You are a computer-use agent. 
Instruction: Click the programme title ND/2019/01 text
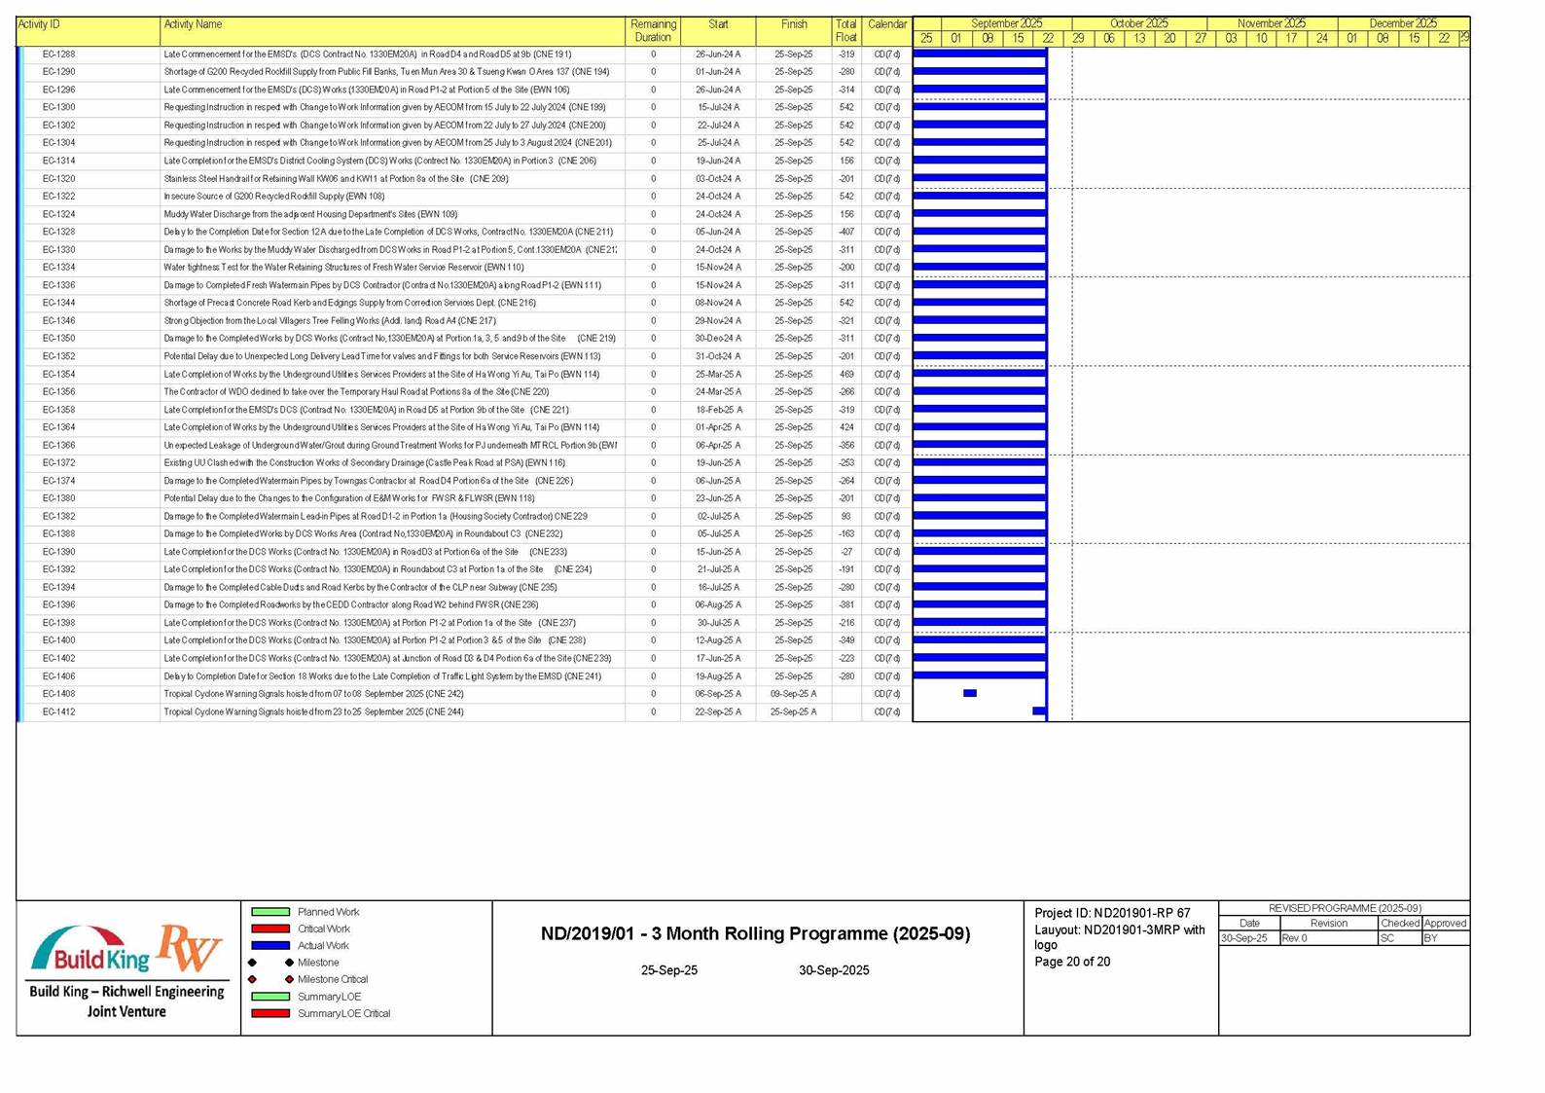[755, 933]
